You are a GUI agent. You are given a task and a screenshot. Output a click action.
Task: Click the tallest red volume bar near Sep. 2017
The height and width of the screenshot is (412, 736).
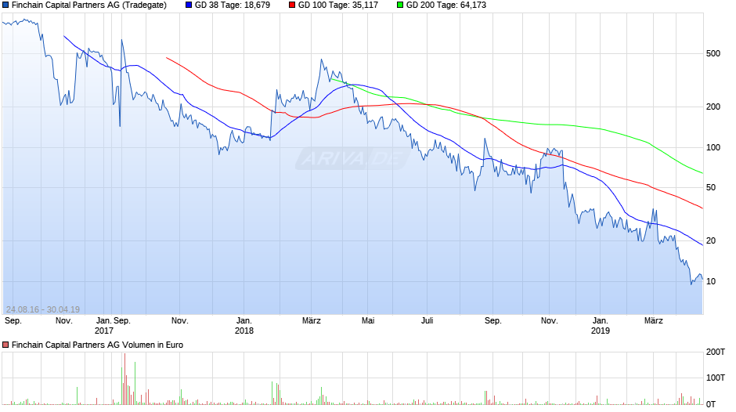pos(124,378)
